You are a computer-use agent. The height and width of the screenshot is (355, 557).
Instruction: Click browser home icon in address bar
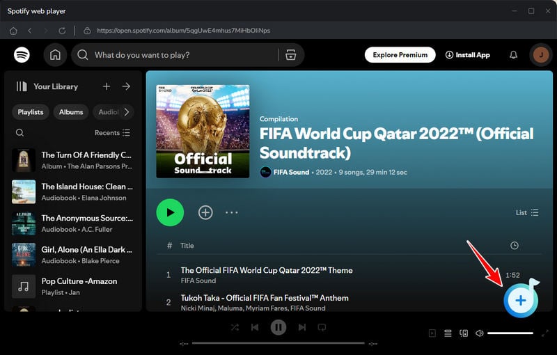click(x=13, y=31)
